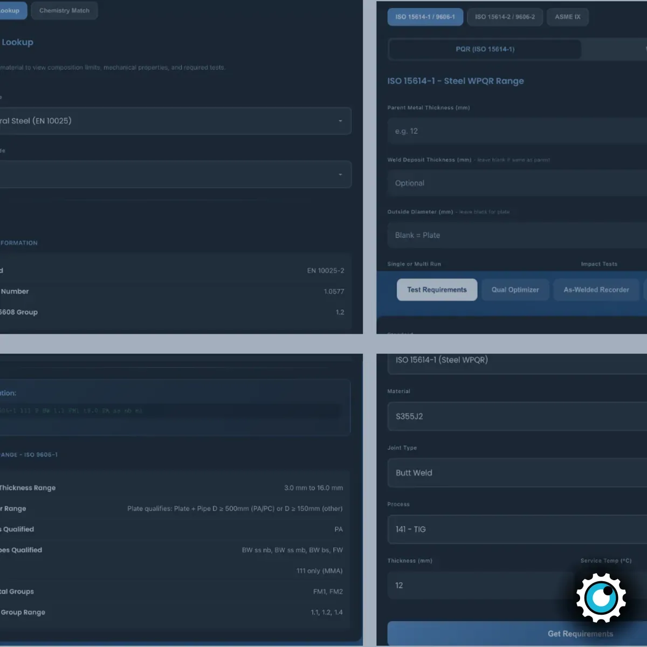647x647 pixels.
Task: Click the Weld Deposit Thickness optional field
Action: [517, 183]
